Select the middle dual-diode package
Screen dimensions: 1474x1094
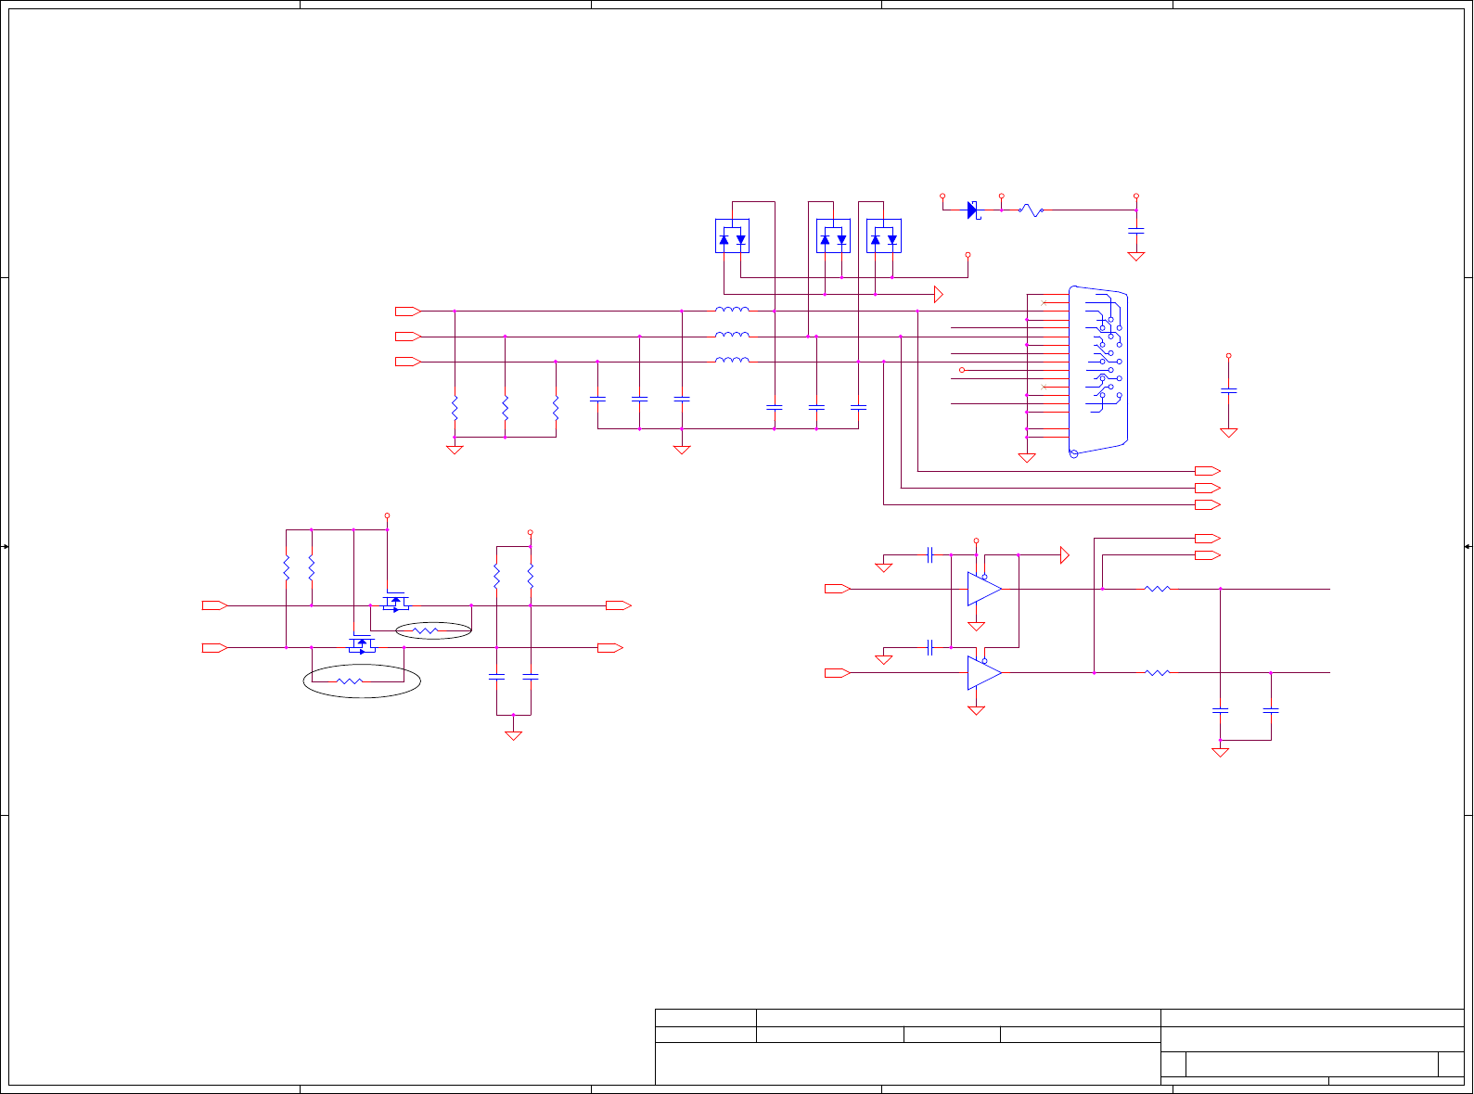(x=833, y=236)
